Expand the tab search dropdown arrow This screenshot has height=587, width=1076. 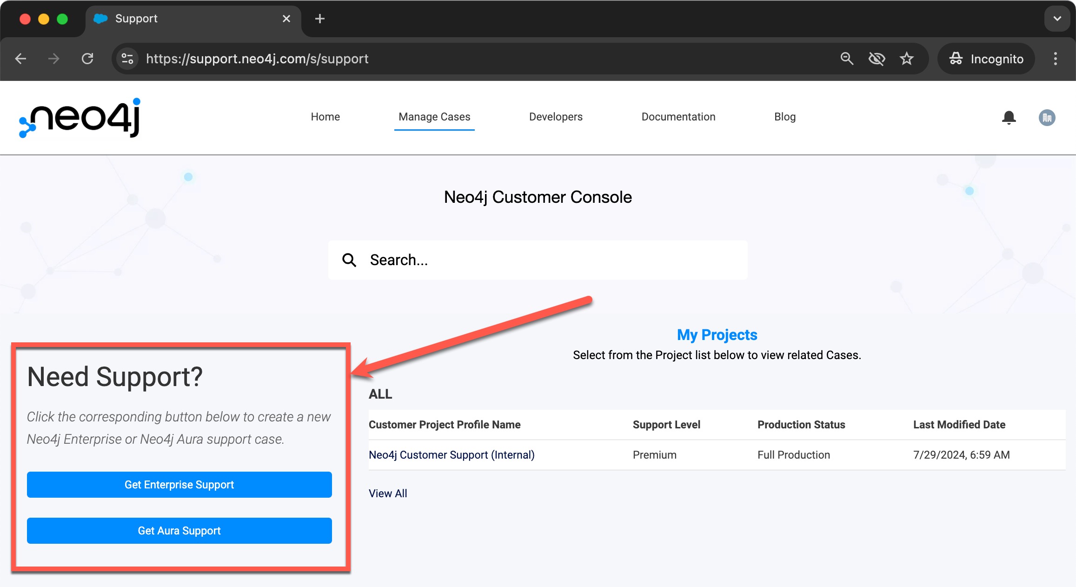click(1057, 19)
